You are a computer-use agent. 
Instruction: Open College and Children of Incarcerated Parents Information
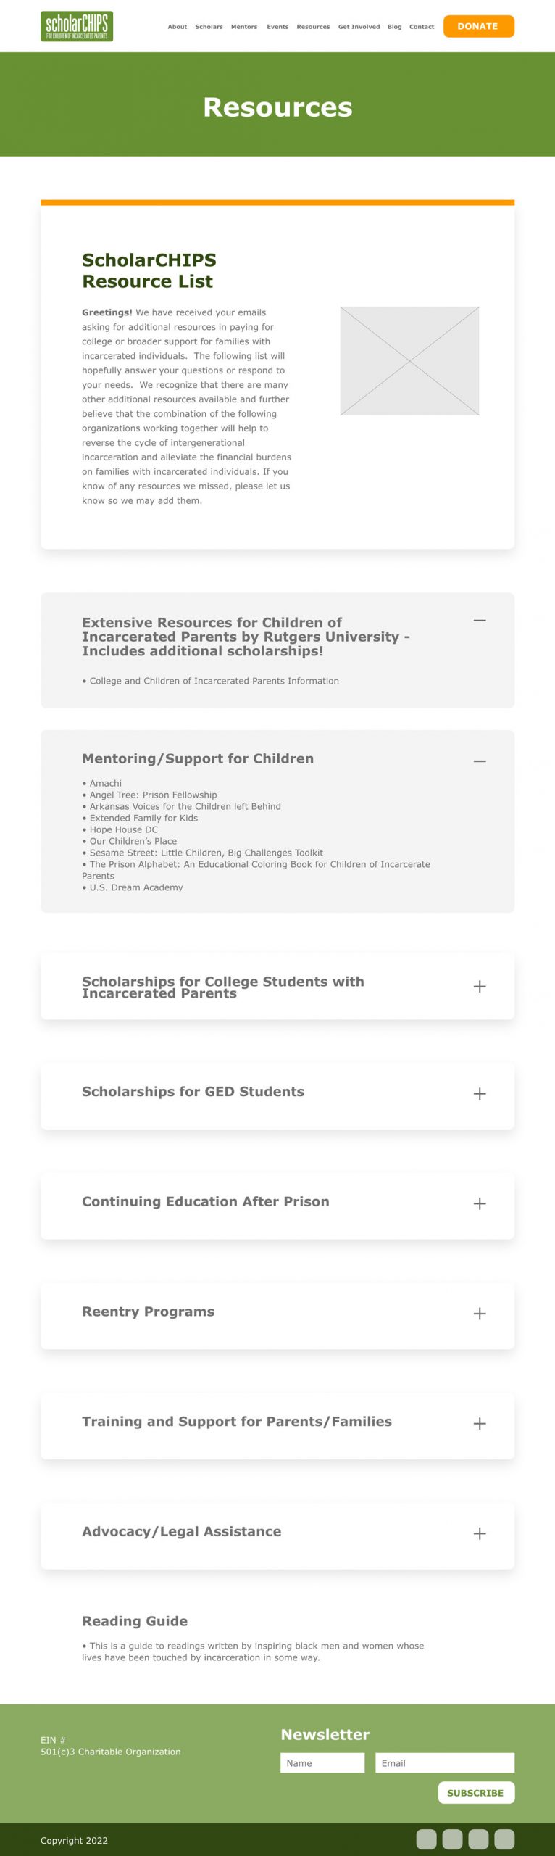click(x=214, y=681)
